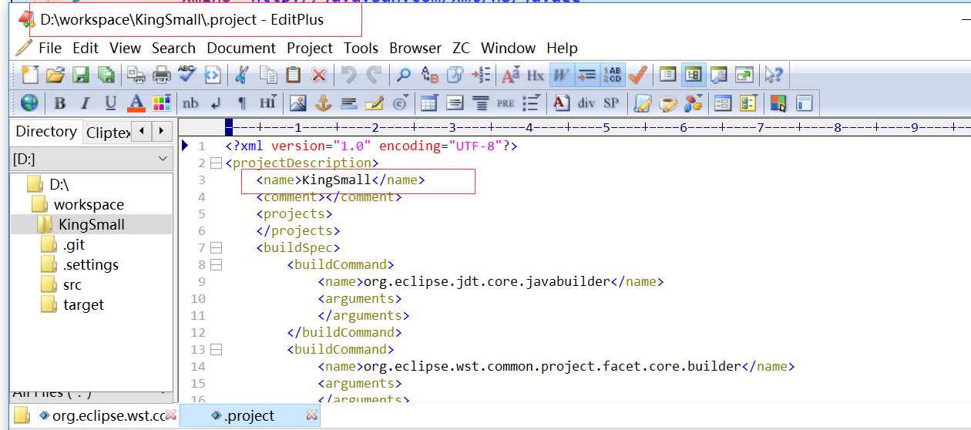Apply underline with the U icon

pyautogui.click(x=111, y=102)
